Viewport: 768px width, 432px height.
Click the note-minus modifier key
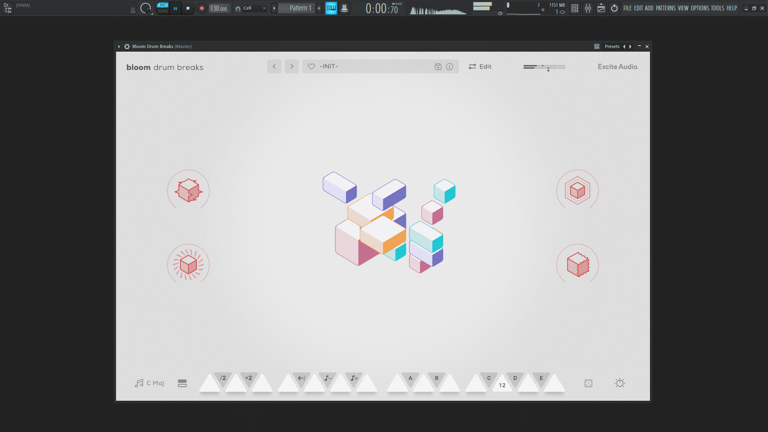coord(328,378)
